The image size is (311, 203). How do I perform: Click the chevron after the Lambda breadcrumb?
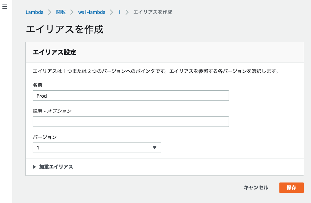(50, 12)
